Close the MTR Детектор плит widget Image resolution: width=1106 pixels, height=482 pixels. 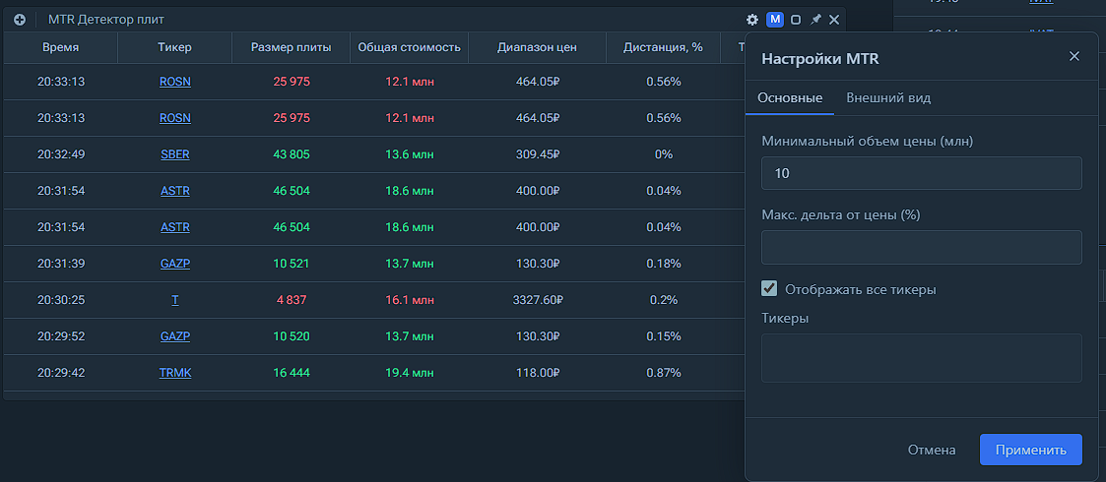[834, 20]
